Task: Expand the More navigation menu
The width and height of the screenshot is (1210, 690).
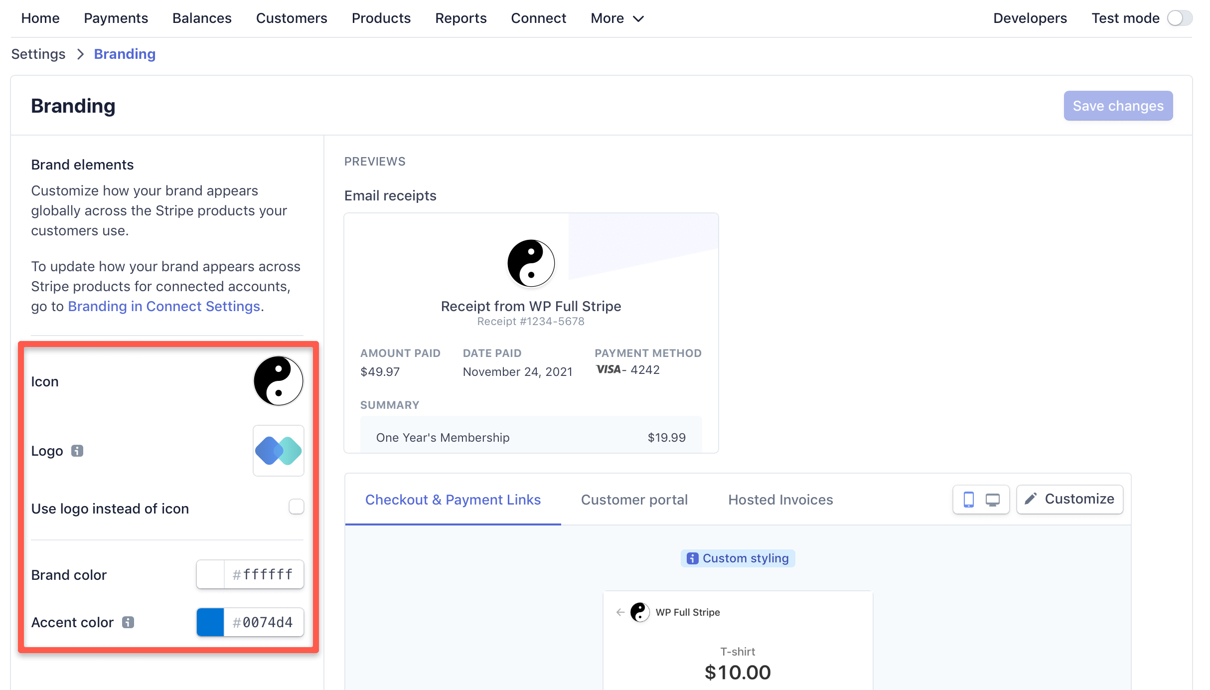Action: (x=616, y=18)
